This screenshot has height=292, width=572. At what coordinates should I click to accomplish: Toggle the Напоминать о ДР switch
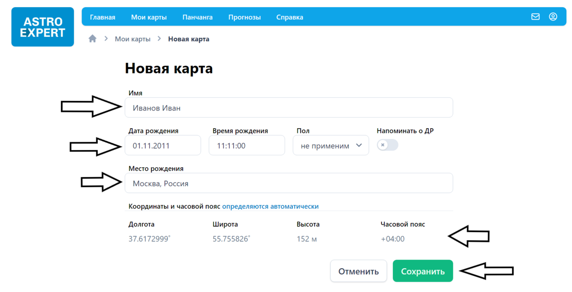point(388,145)
